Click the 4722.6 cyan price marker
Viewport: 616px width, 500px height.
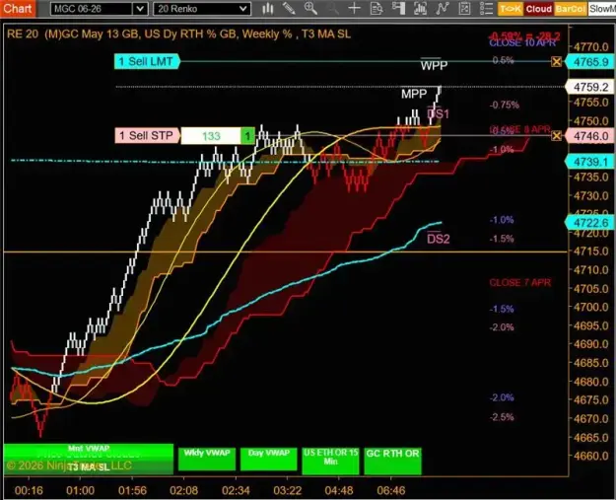tap(590, 223)
